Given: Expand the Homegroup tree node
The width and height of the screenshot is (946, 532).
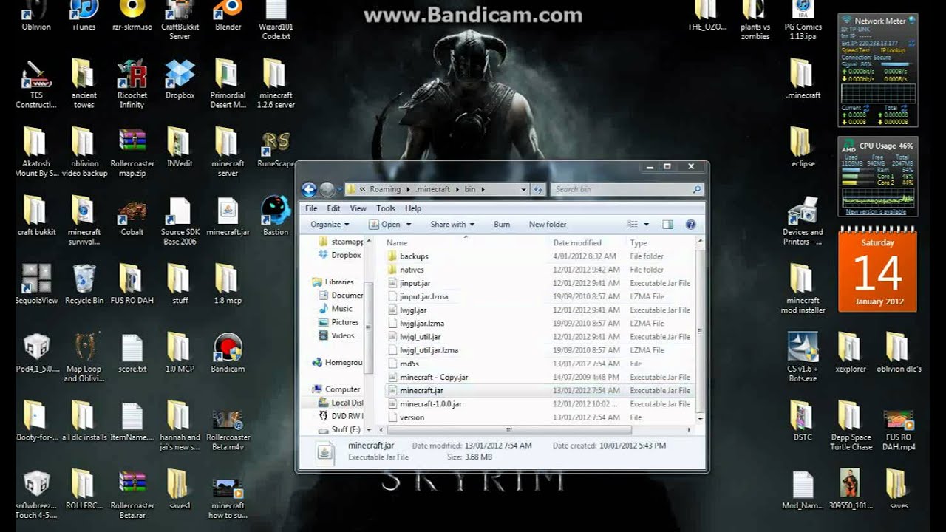Looking at the screenshot, I should click(308, 363).
